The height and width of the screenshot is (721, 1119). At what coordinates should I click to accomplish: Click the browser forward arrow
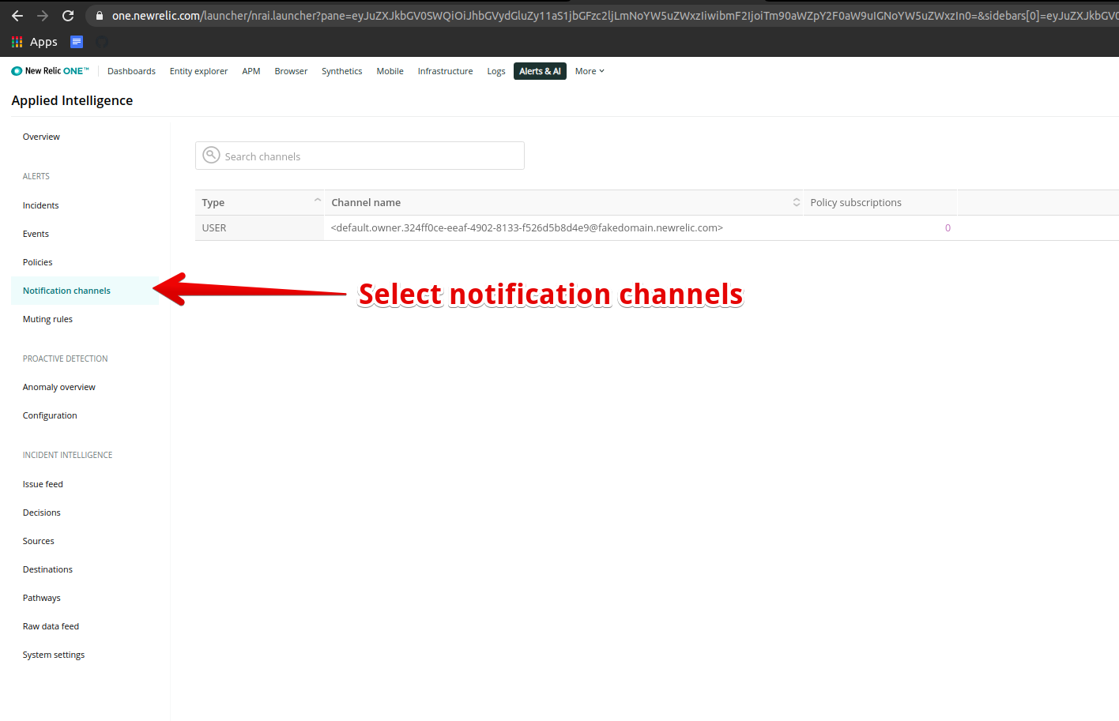(43, 16)
